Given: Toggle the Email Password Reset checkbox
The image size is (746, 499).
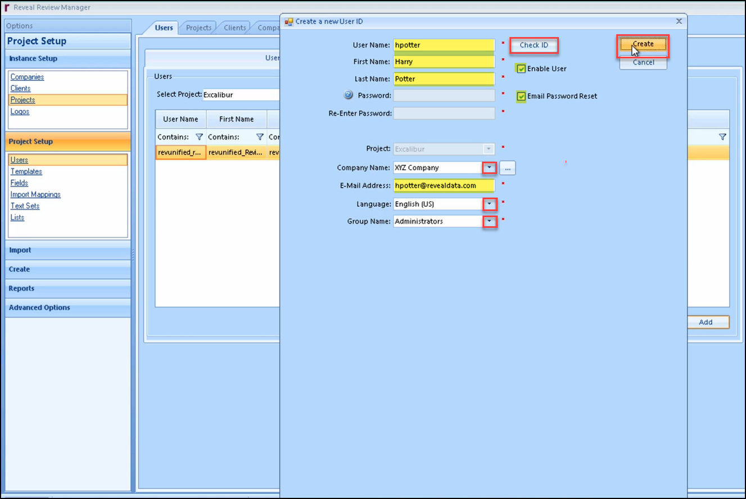Looking at the screenshot, I should pyautogui.click(x=521, y=96).
